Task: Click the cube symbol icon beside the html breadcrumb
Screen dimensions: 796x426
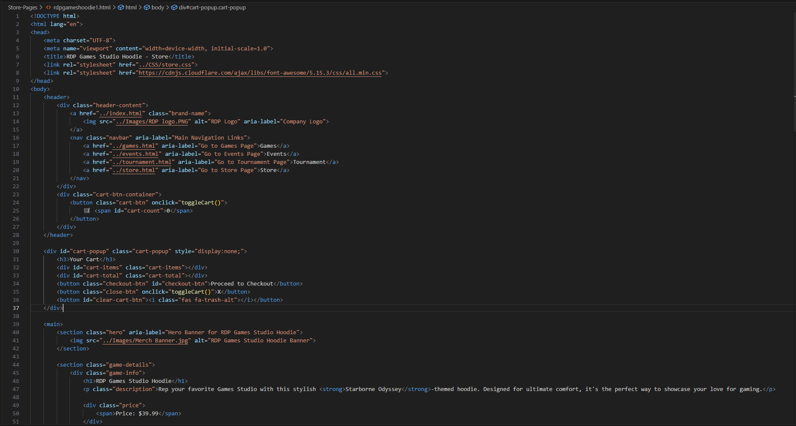Action: (121, 7)
